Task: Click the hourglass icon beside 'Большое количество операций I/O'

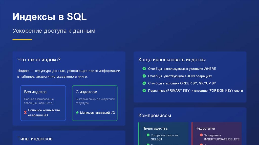Action: point(25,113)
